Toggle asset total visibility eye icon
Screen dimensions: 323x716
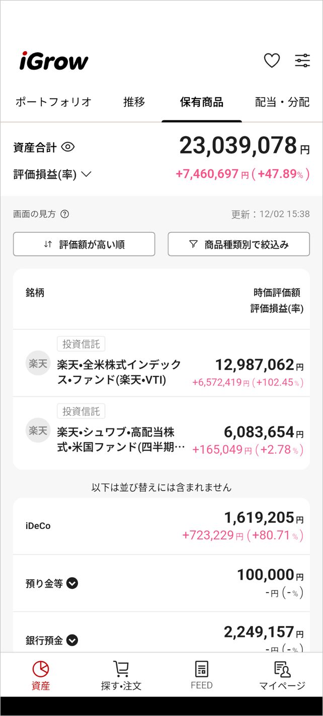click(x=68, y=147)
